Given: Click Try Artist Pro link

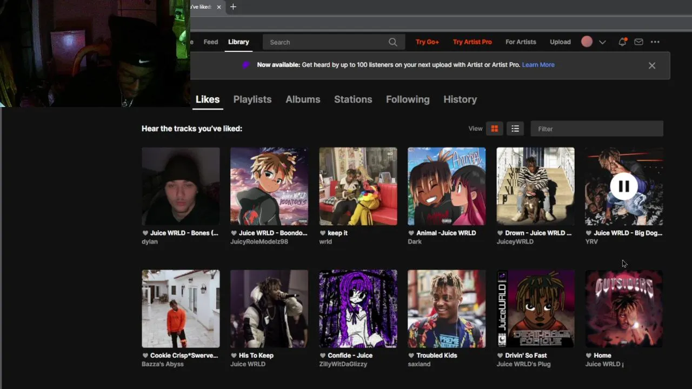Looking at the screenshot, I should tap(473, 42).
